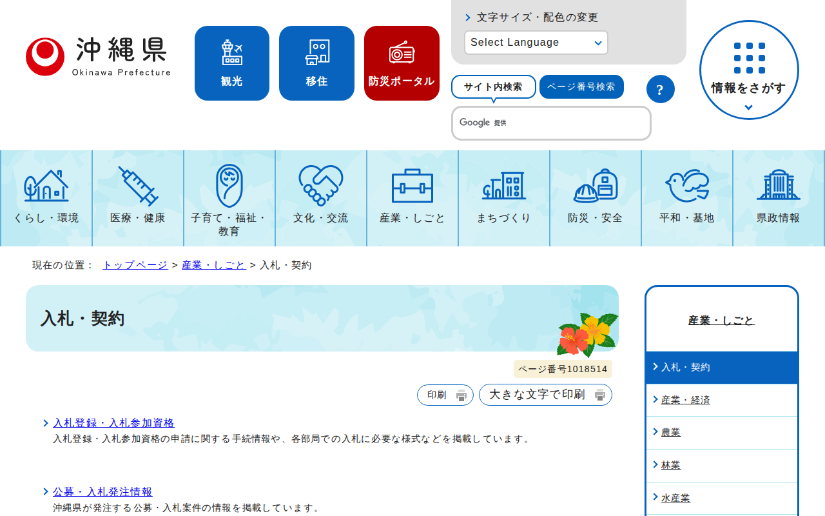
Task: Go to トップページ breadcrumb link
Action: click(x=135, y=265)
